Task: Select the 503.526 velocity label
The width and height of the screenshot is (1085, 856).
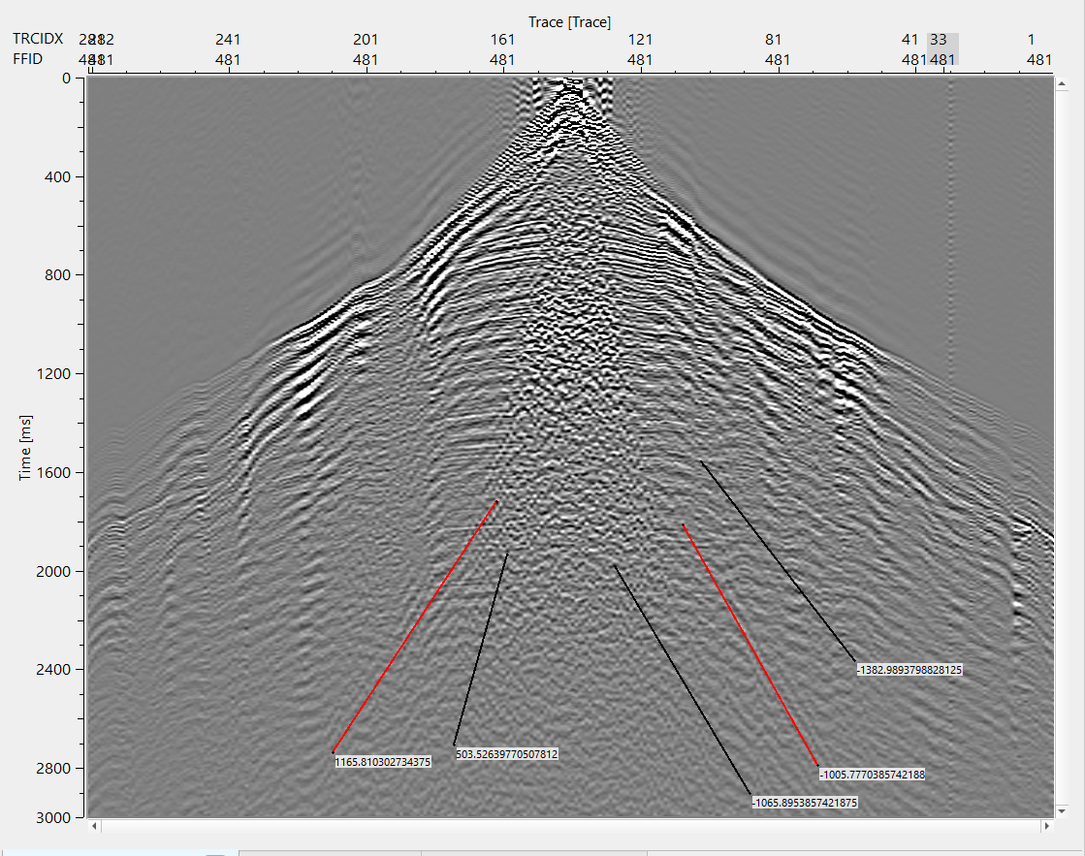Action: (506, 753)
